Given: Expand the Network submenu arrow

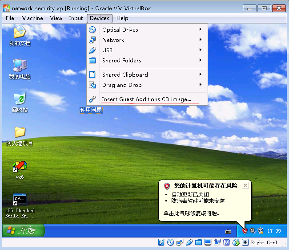Looking at the screenshot, I should pos(201,40).
